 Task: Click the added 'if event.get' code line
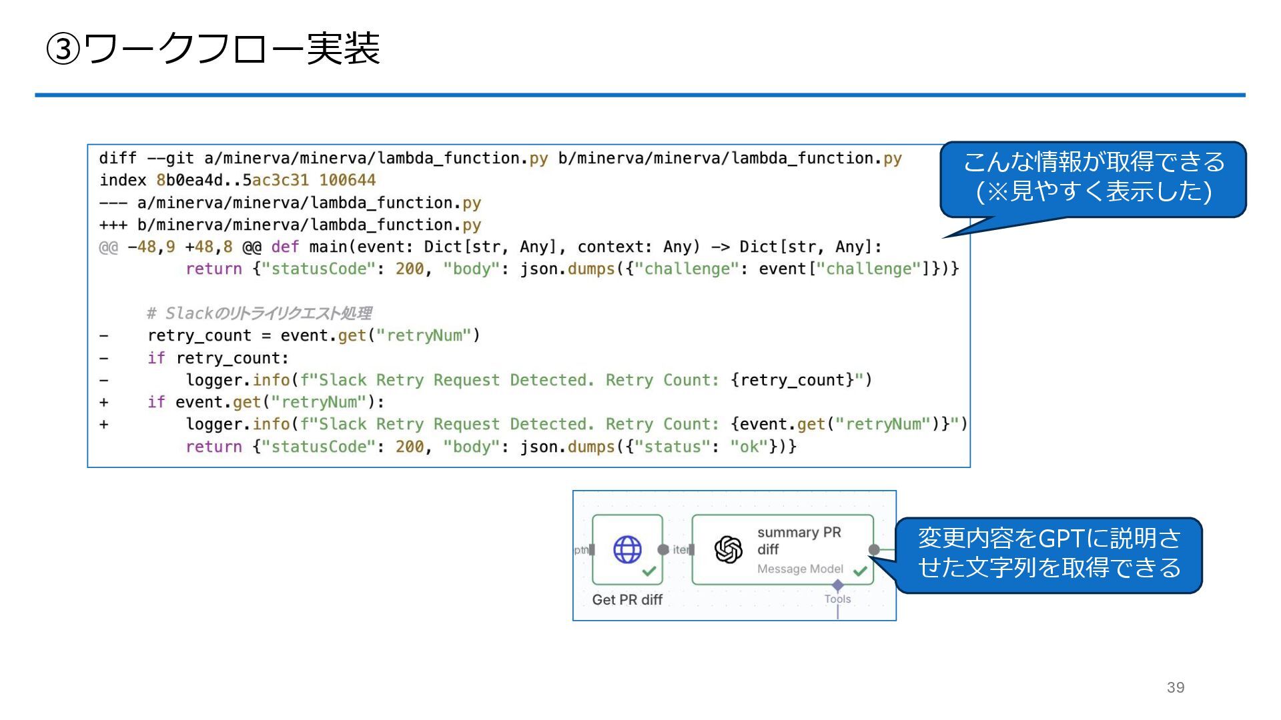(266, 403)
